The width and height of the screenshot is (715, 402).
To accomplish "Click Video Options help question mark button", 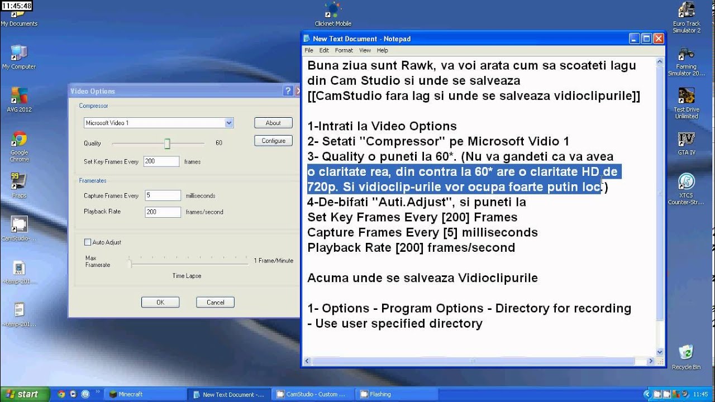I will [x=288, y=91].
